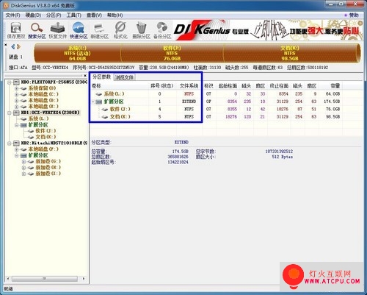Screen dimensions: 367x295
Task: Expand the 新加卷 (G:) tree node
Action: [x=23, y=162]
